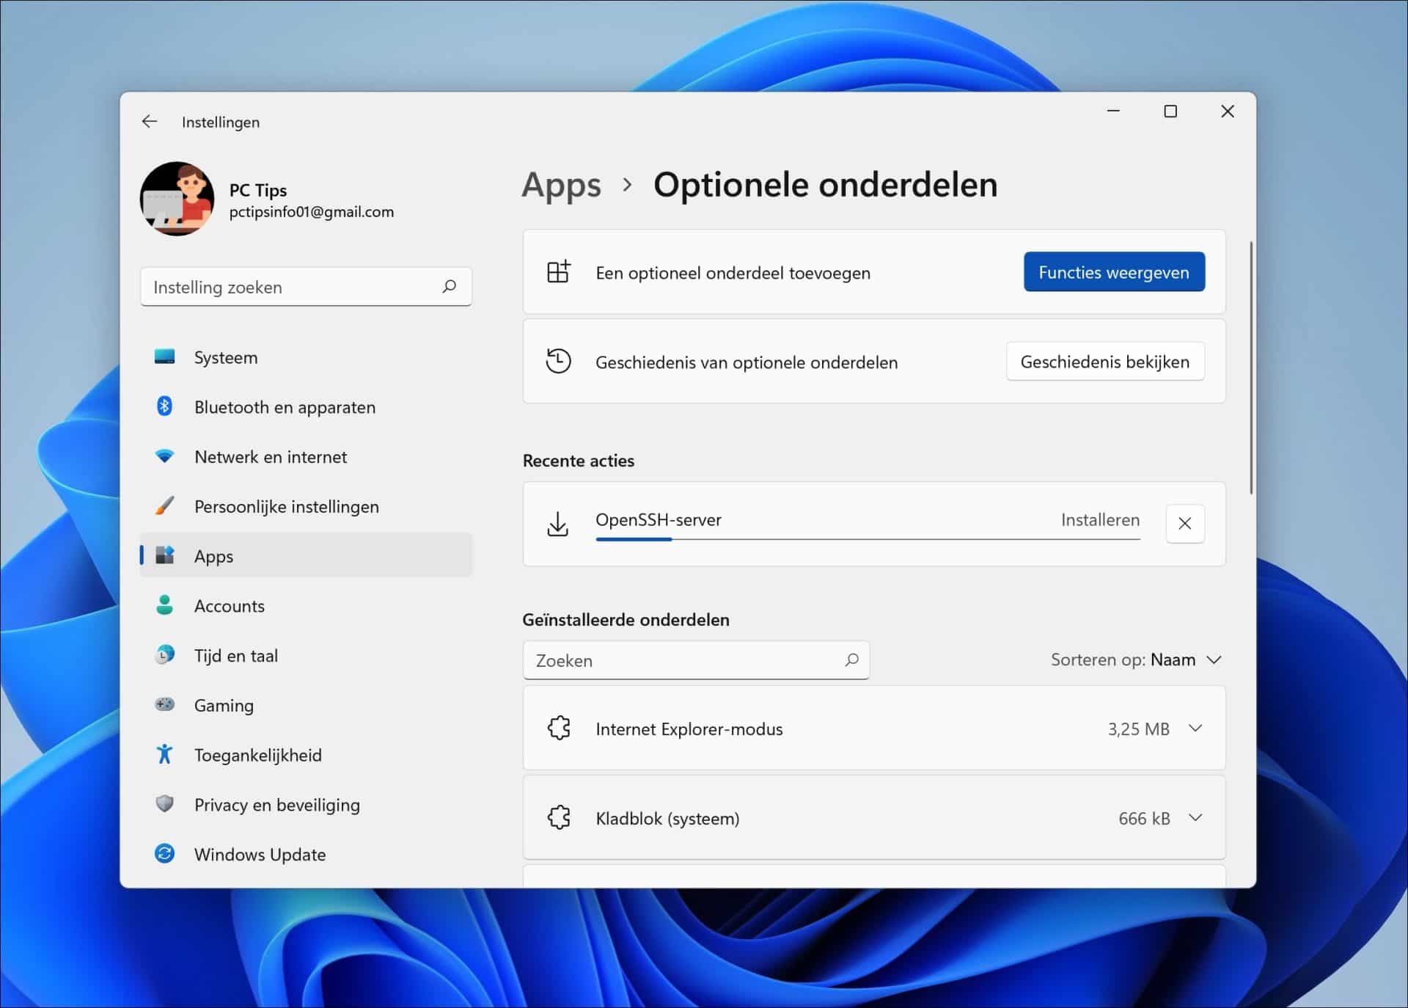Screen dimensions: 1408x1008
Task: Select the Accounts person icon
Action: [166, 605]
